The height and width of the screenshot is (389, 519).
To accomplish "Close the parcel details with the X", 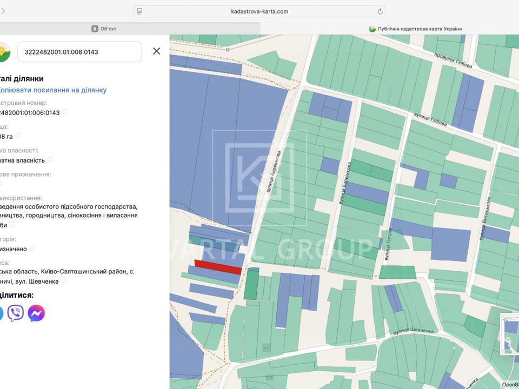I will coord(156,51).
